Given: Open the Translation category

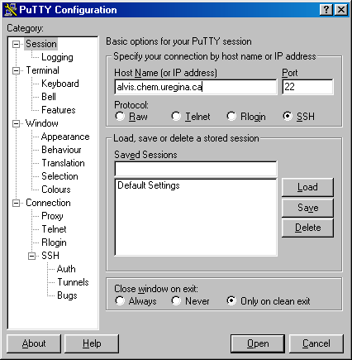Looking at the screenshot, I should coord(63,163).
